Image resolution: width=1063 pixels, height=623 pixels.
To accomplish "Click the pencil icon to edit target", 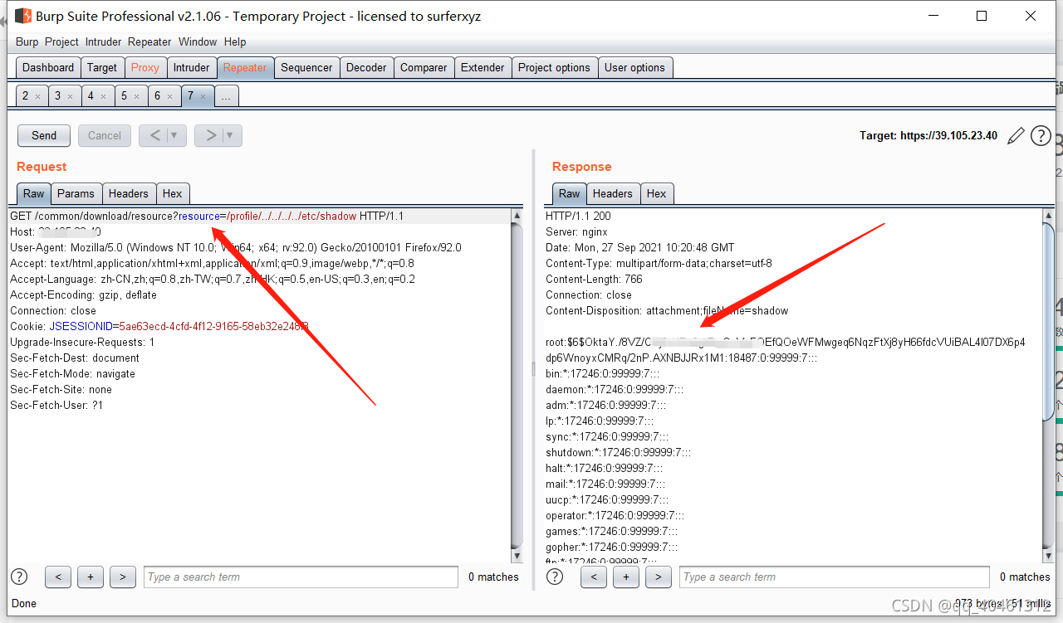I will [x=1015, y=136].
